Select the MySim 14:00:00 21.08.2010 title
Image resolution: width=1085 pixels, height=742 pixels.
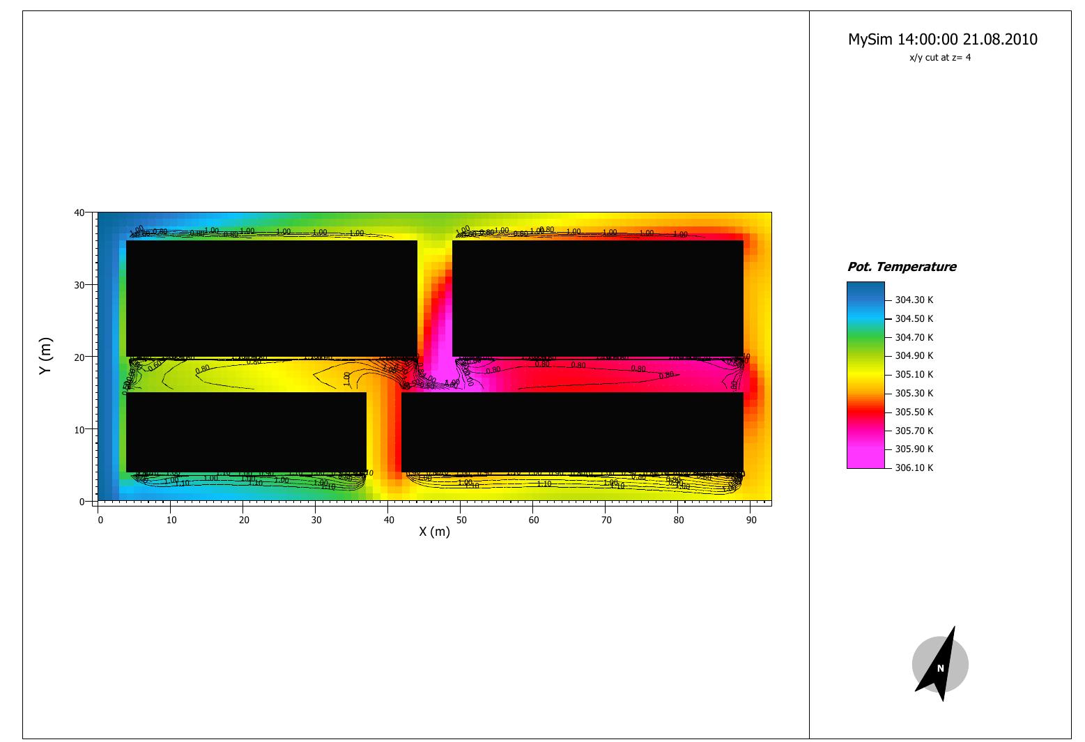[x=942, y=40]
